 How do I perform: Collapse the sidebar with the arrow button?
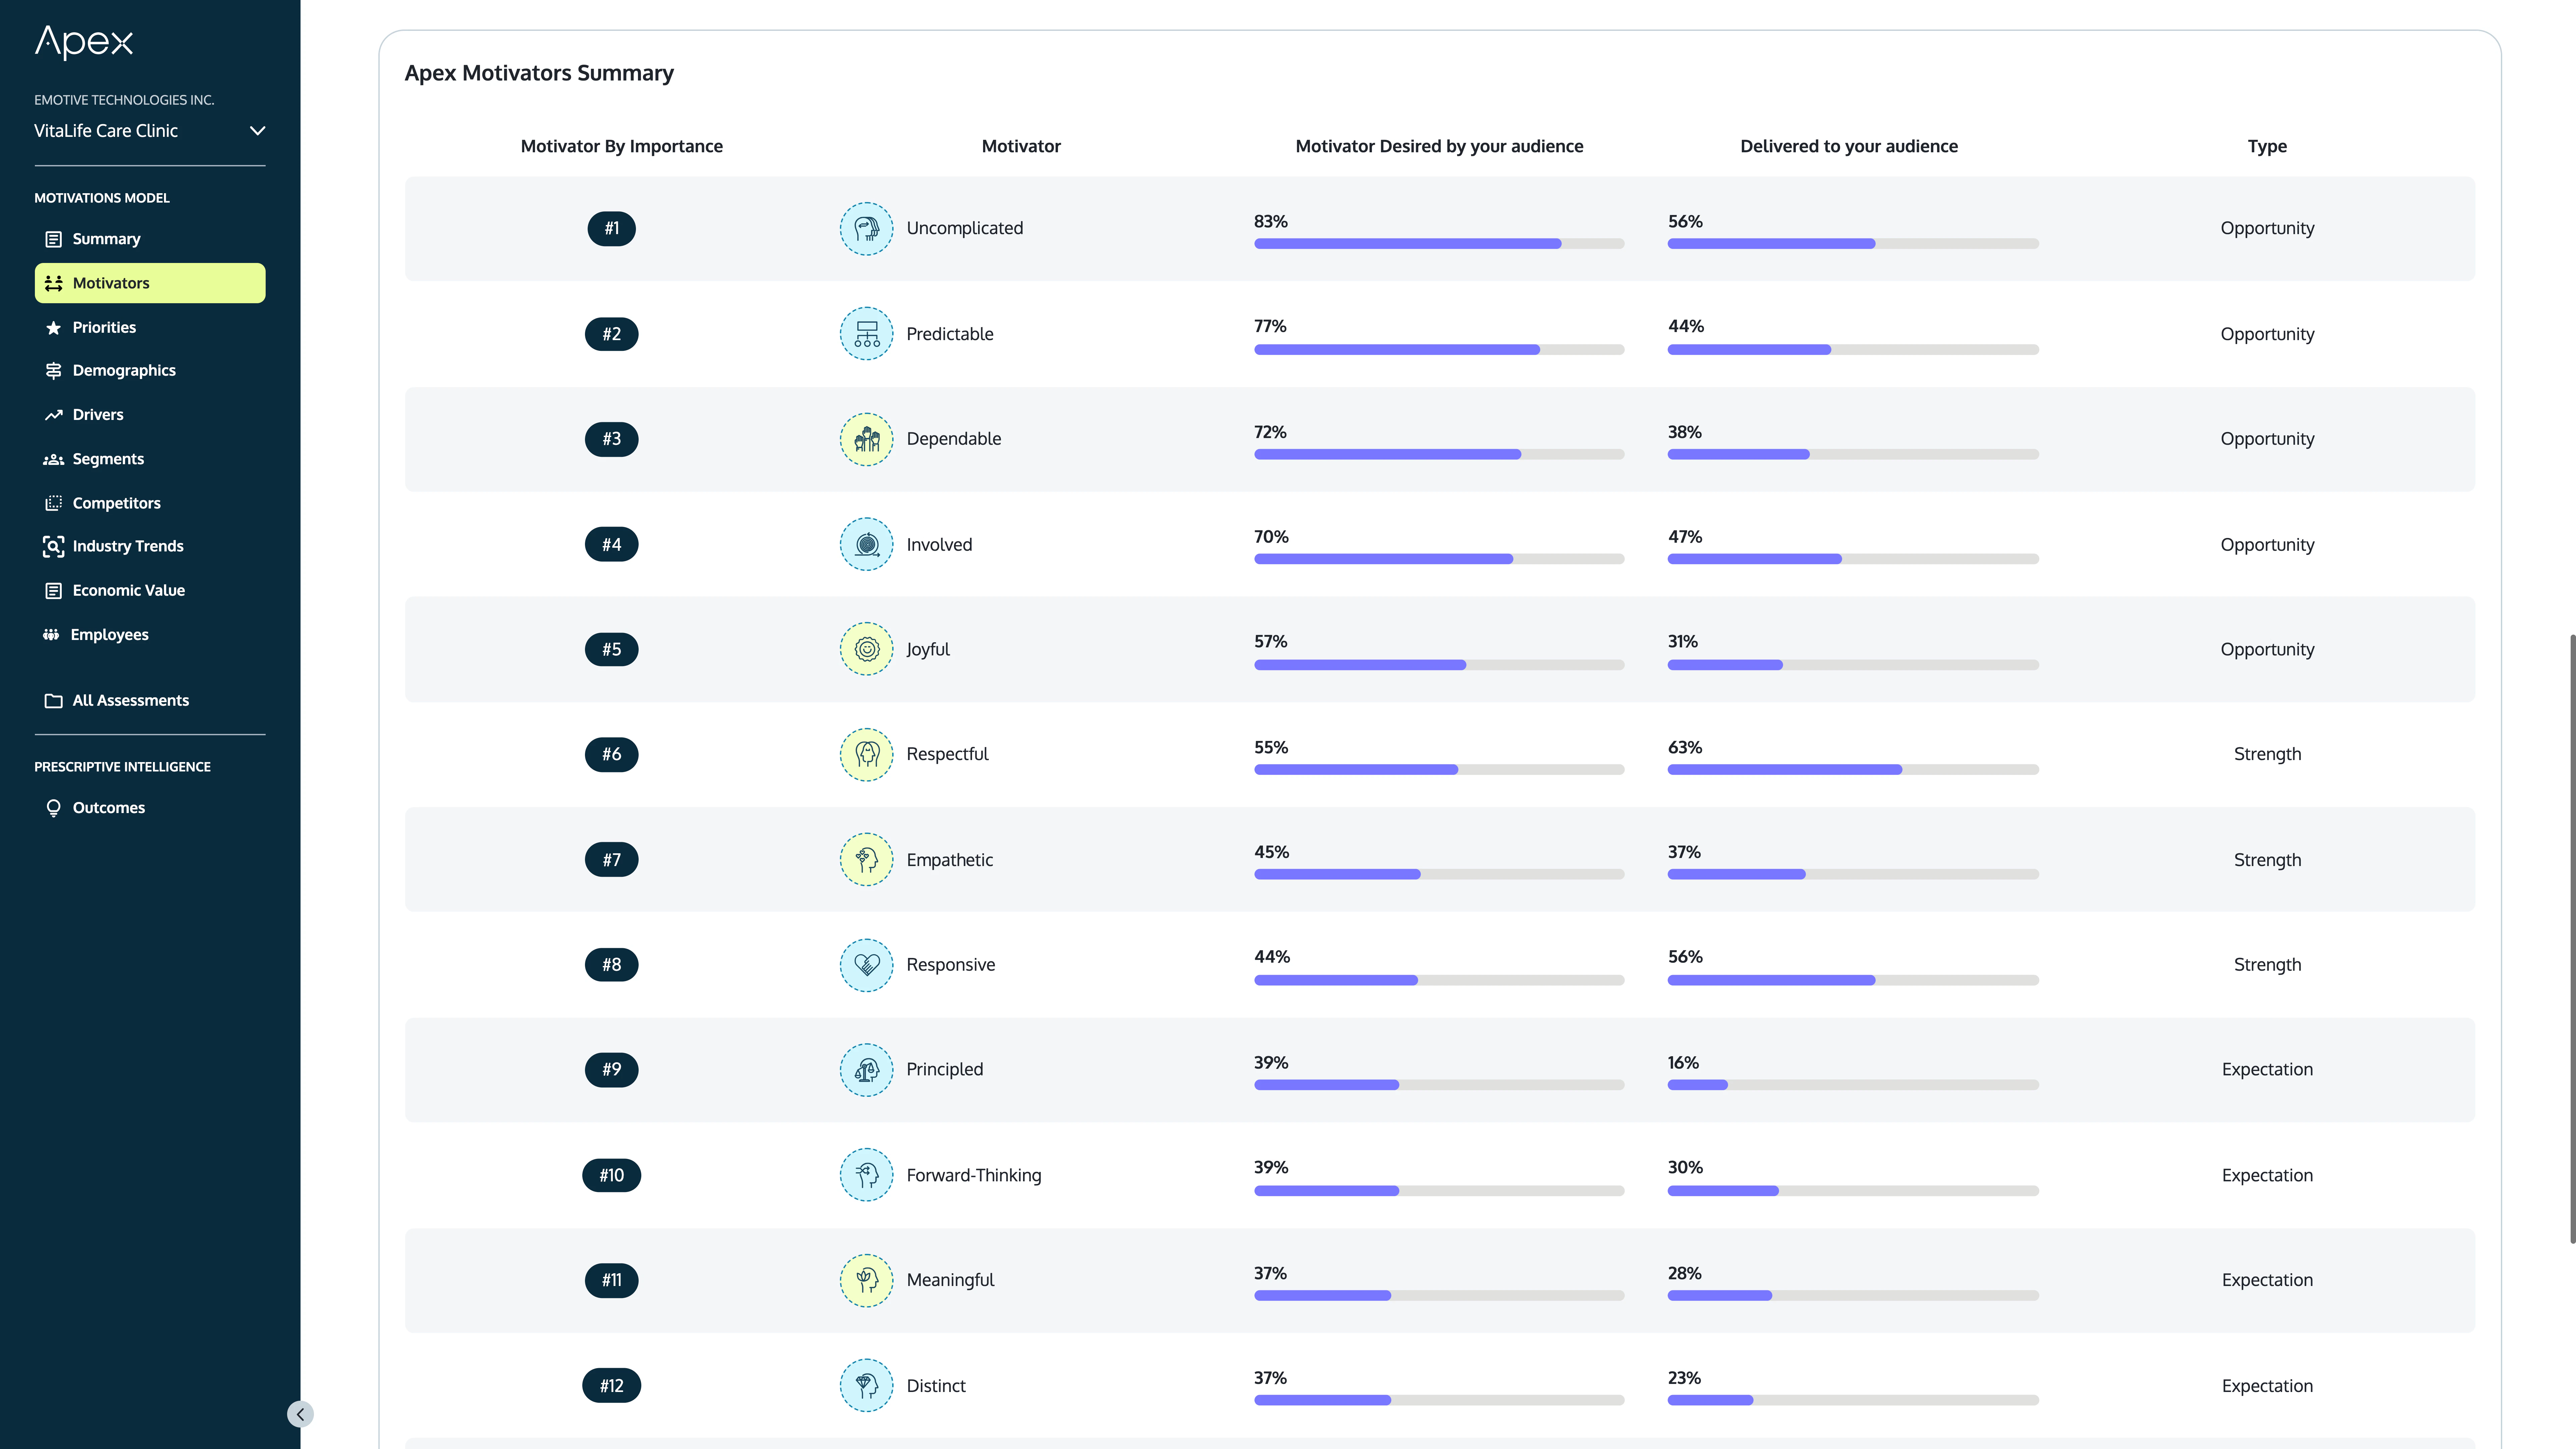coord(300,1414)
